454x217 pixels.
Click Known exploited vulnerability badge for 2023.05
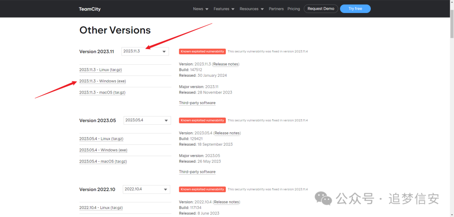point(202,120)
